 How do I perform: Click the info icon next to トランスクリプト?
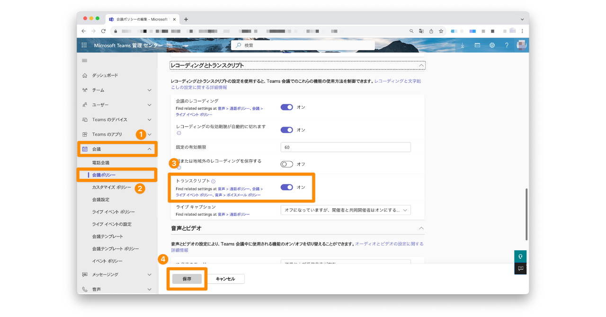[x=214, y=181]
